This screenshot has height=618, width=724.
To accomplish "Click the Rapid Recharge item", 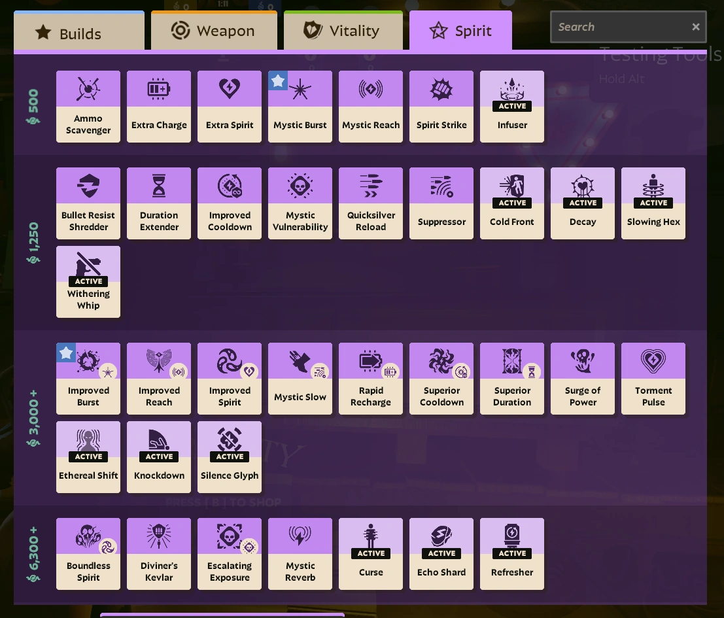I will click(x=371, y=379).
